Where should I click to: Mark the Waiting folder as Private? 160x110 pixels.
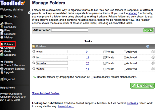(x=105, y=69)
